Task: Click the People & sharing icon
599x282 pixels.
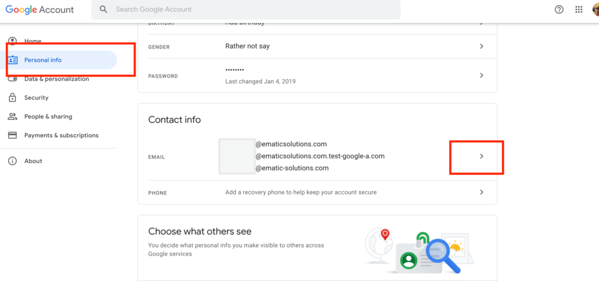Action: (x=12, y=116)
